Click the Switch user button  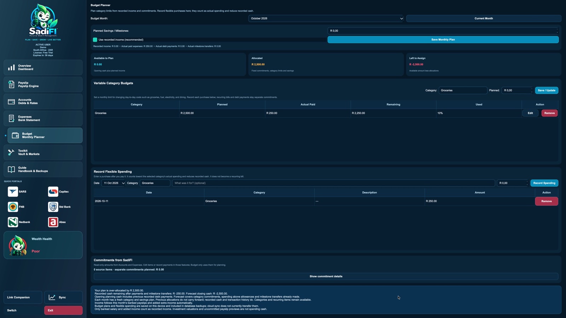23,310
